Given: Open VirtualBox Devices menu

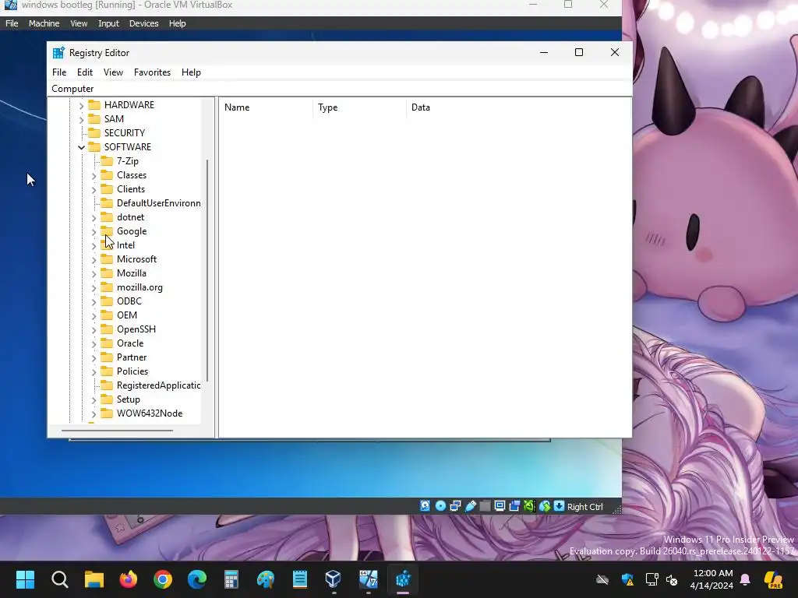Looking at the screenshot, I should click(x=143, y=23).
